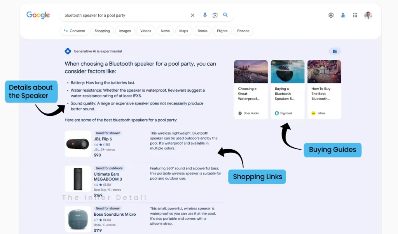The width and height of the screenshot is (398, 234).
Task: Open JBL Flip 5 product listing
Action: tap(103, 139)
